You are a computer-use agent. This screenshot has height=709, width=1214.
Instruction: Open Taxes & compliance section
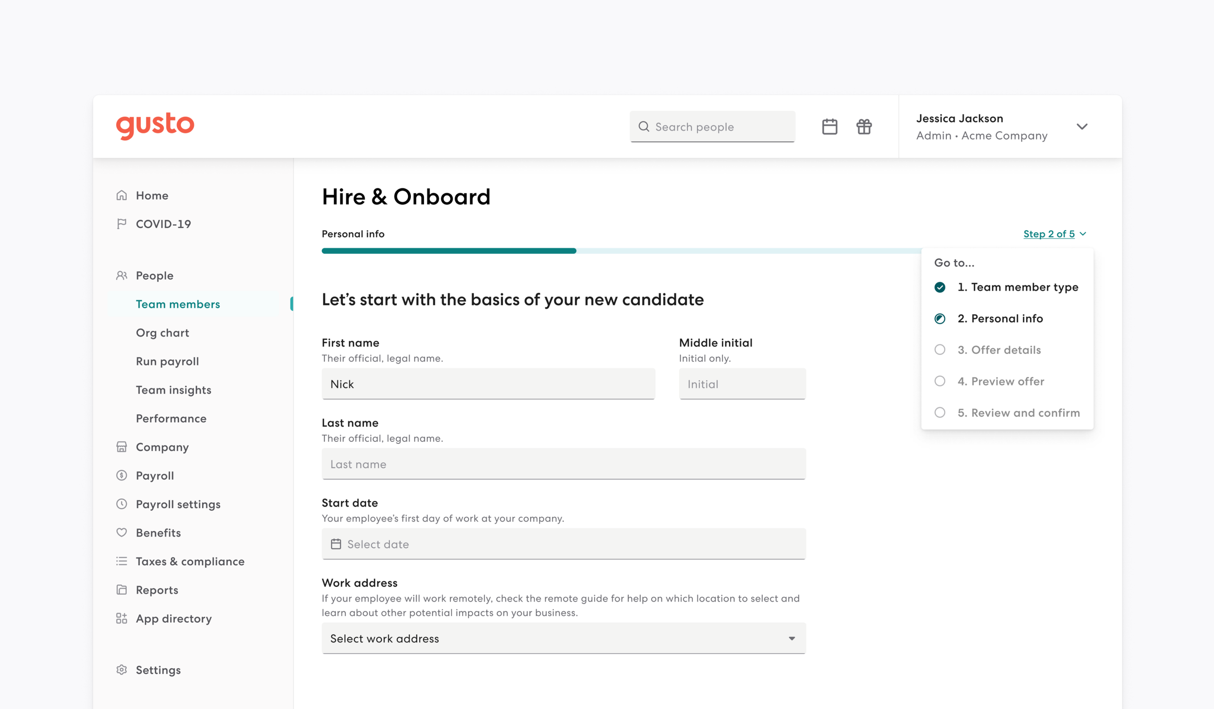190,561
